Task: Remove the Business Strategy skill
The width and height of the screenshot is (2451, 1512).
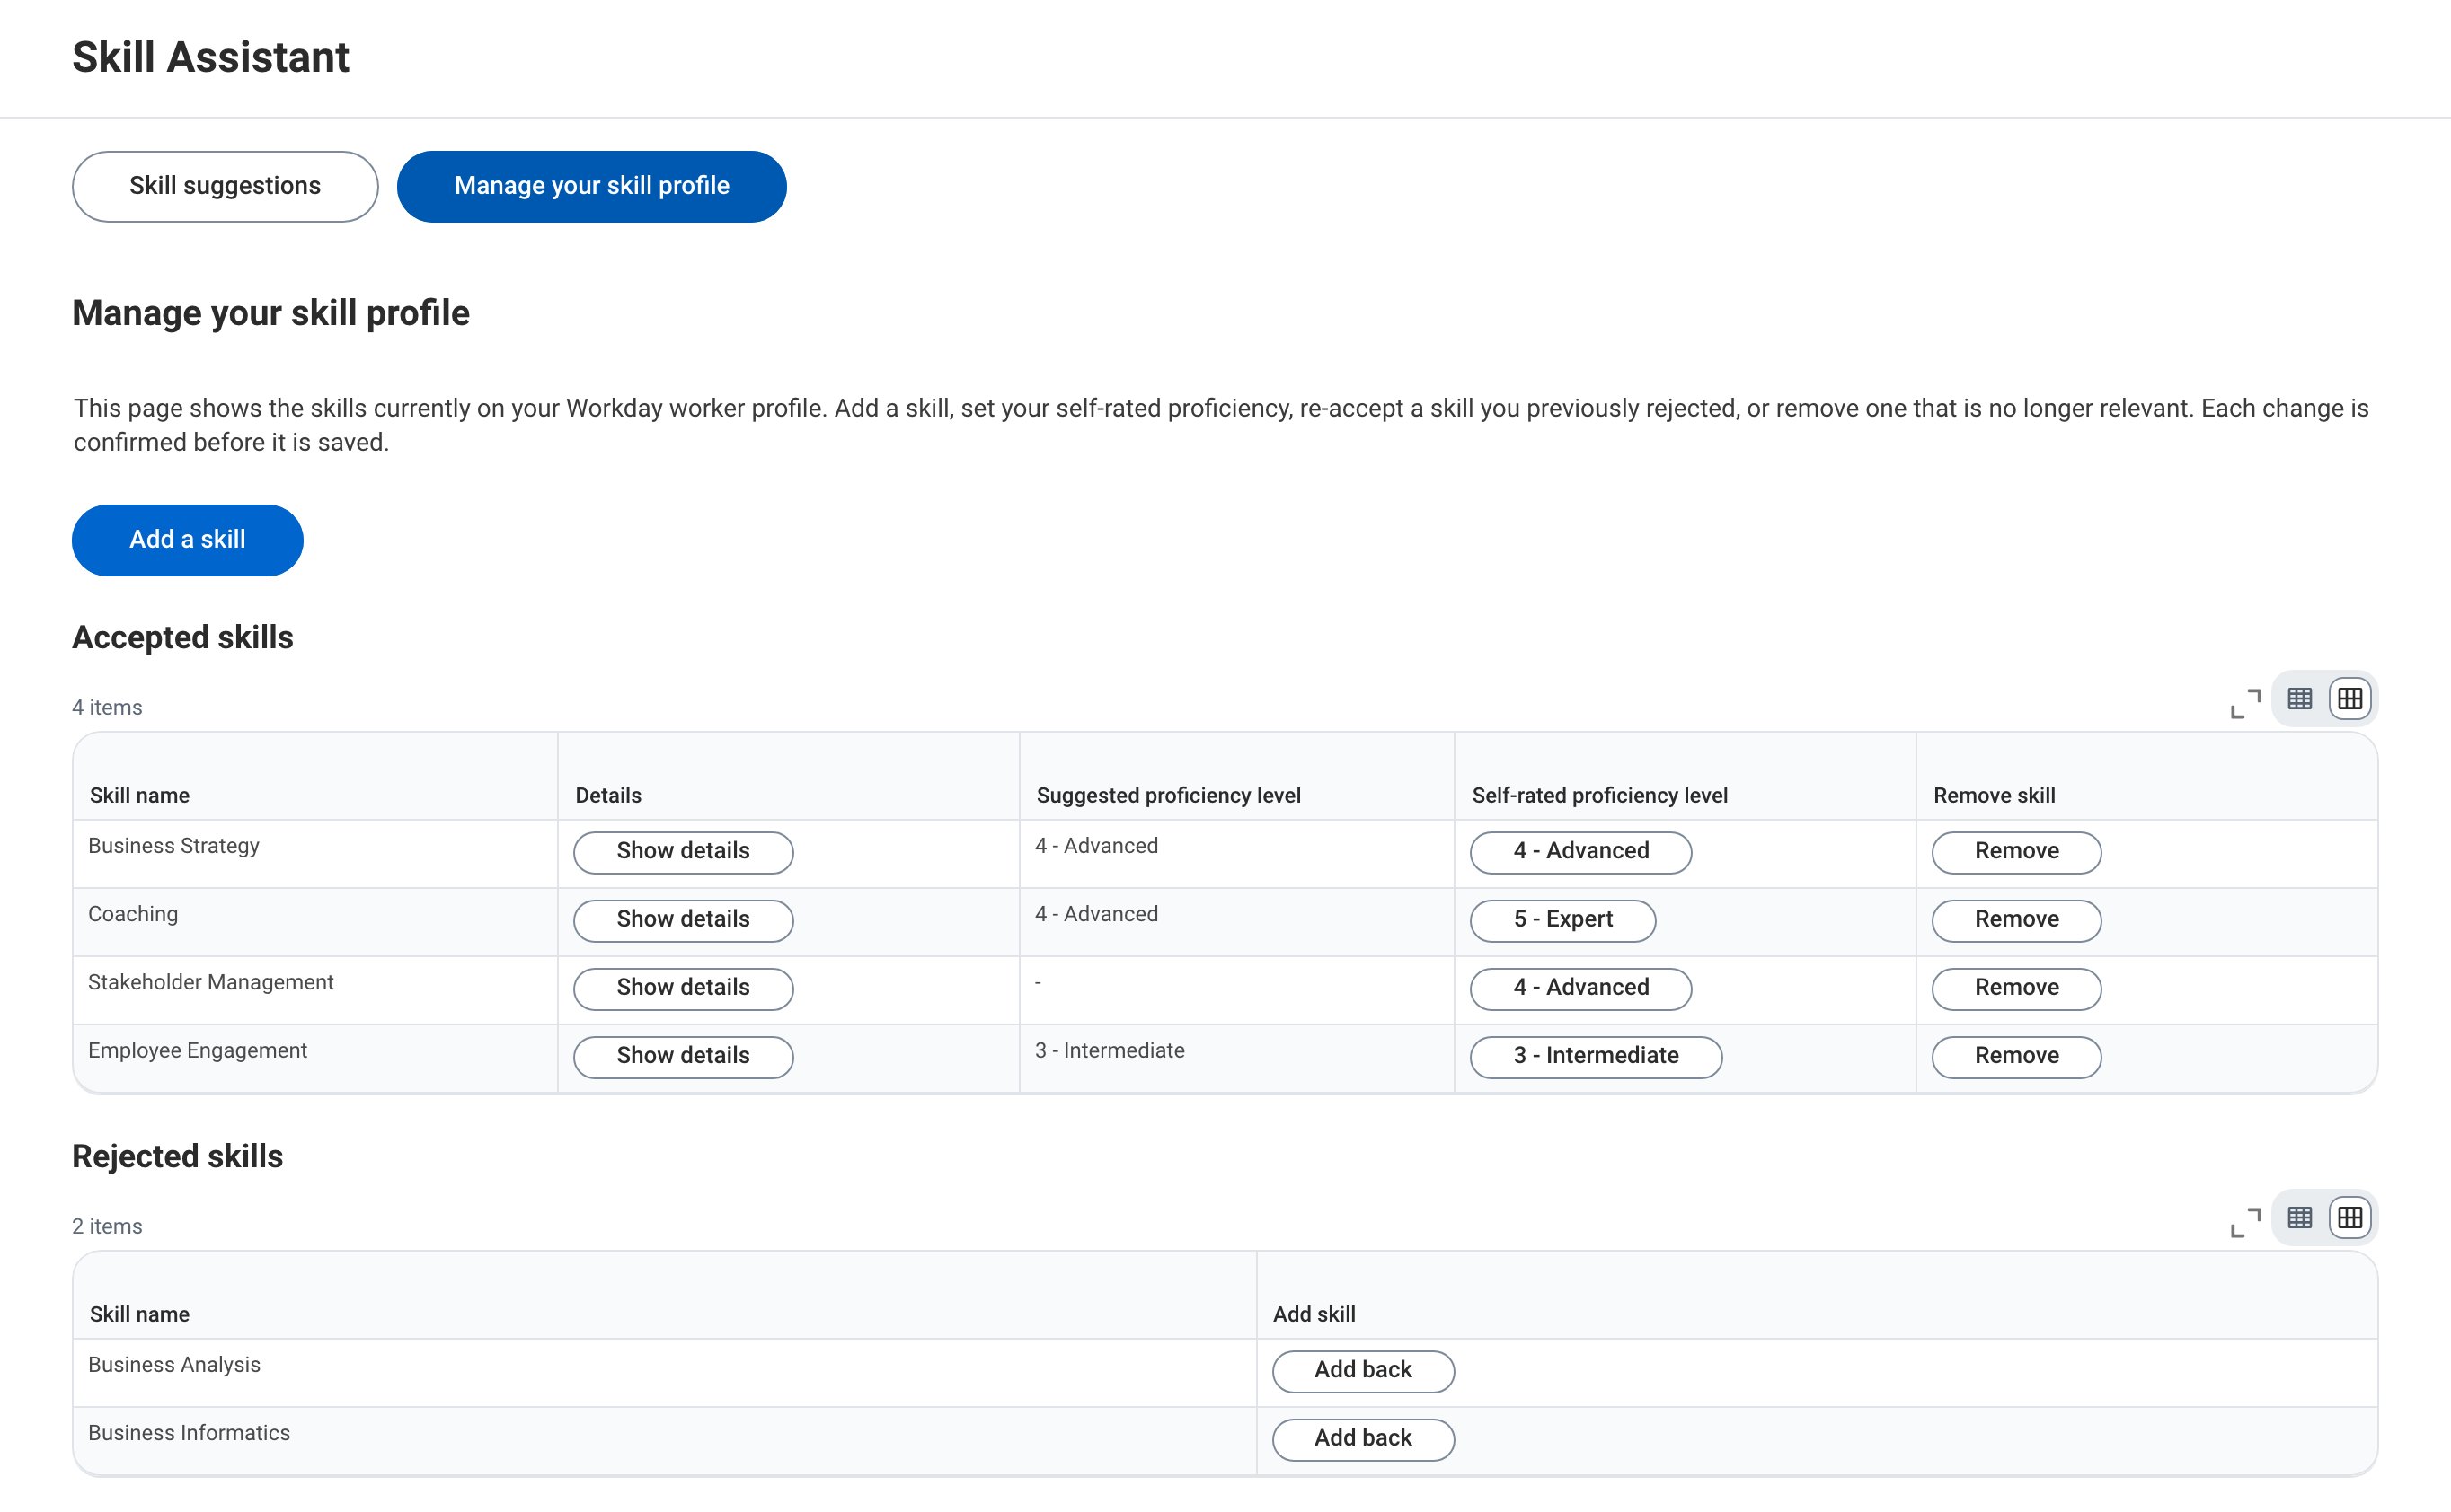Action: tap(2016, 852)
